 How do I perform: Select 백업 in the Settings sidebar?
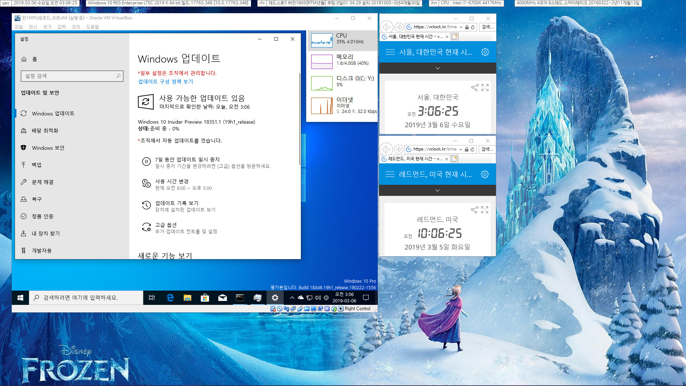pyautogui.click(x=72, y=165)
